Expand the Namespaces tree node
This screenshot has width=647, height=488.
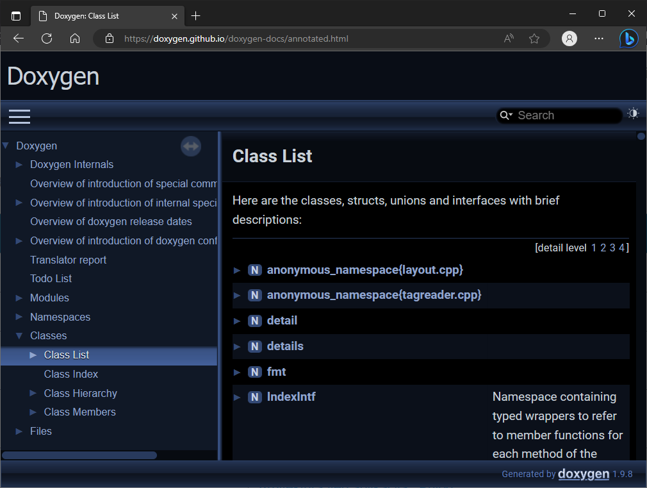tap(19, 317)
